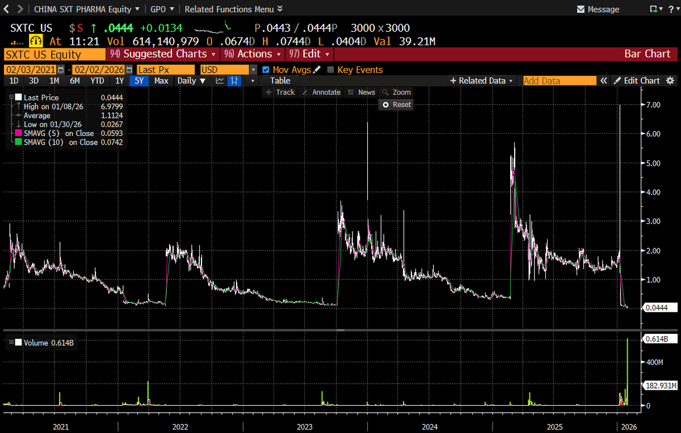Viewport: 681px width, 433px height.
Task: Switch to the line chart icon
Action: point(220,80)
